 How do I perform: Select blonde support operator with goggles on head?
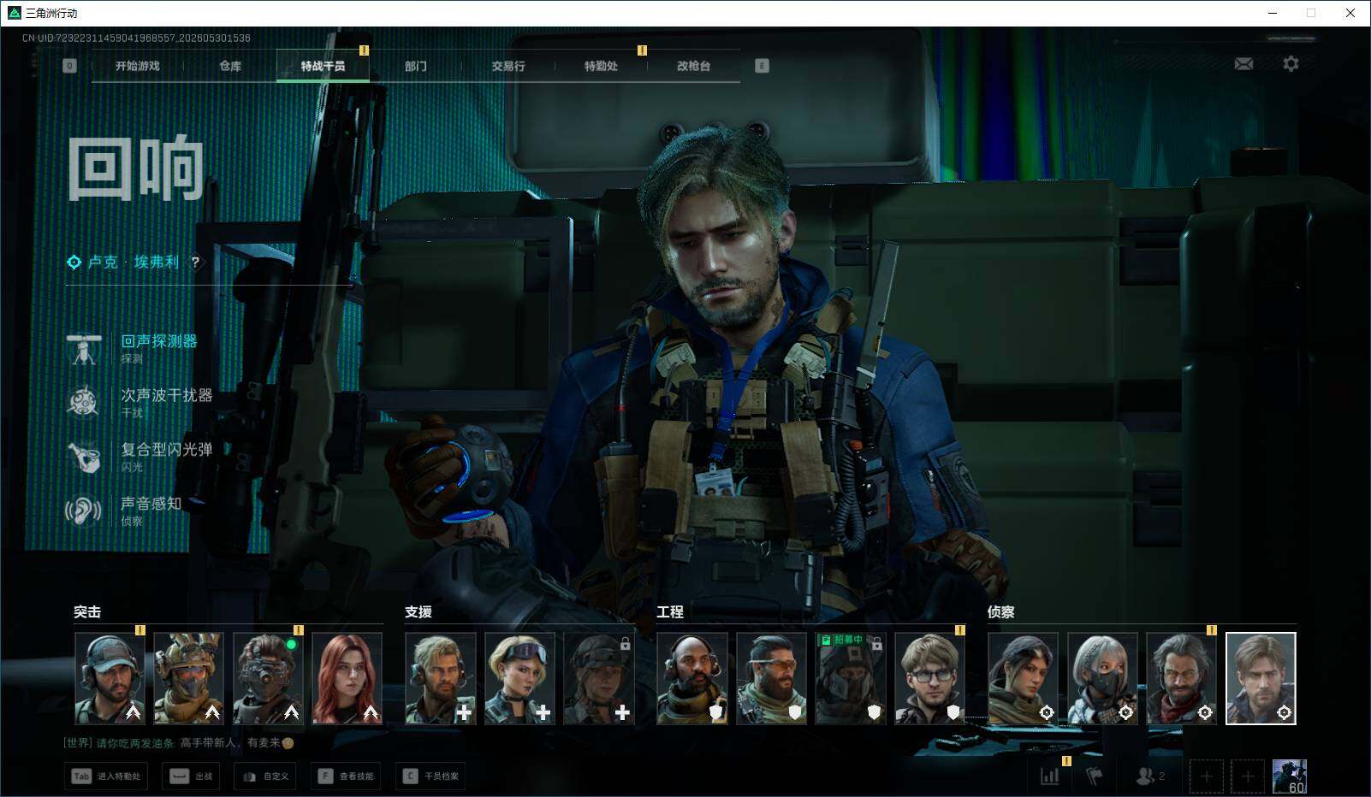point(519,678)
